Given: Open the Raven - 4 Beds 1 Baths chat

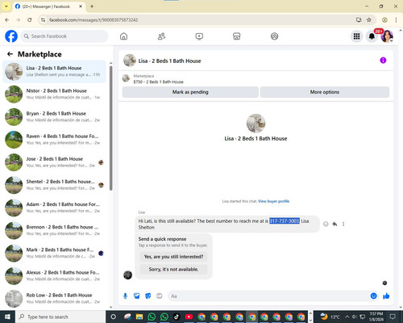Looking at the screenshot, I should click(x=54, y=140).
